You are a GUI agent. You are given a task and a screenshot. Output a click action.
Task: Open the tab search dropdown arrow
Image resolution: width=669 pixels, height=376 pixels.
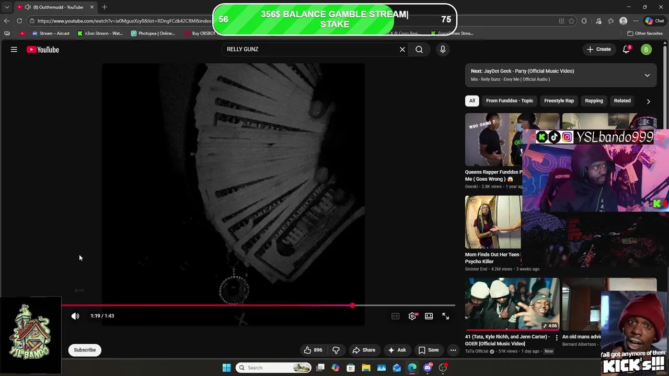pos(6,7)
